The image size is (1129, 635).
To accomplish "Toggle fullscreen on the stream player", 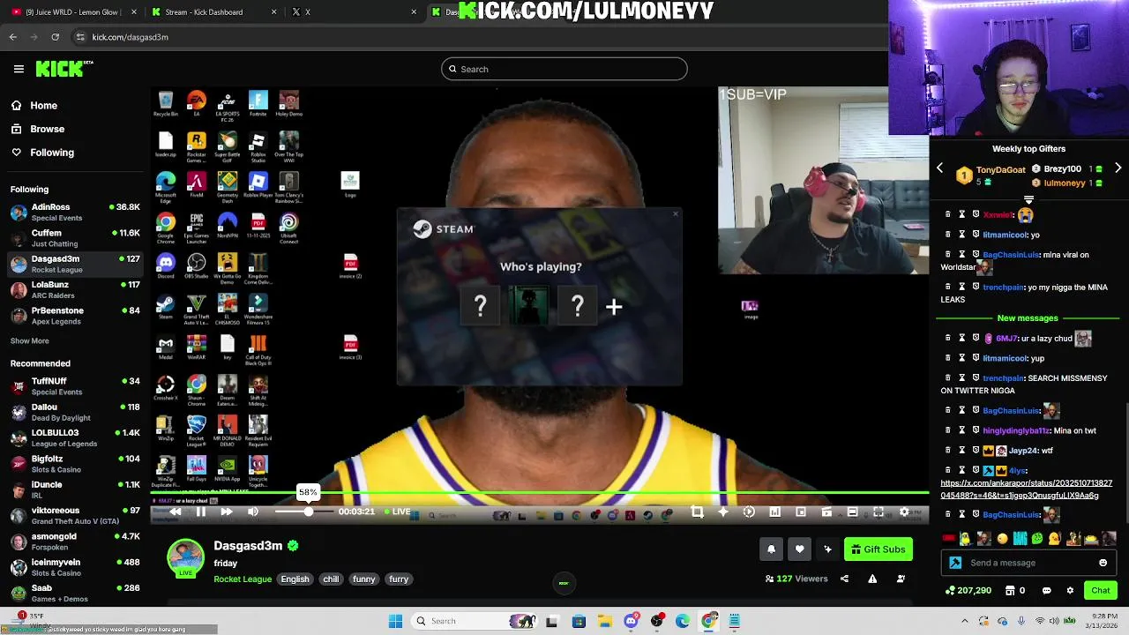I will (879, 512).
